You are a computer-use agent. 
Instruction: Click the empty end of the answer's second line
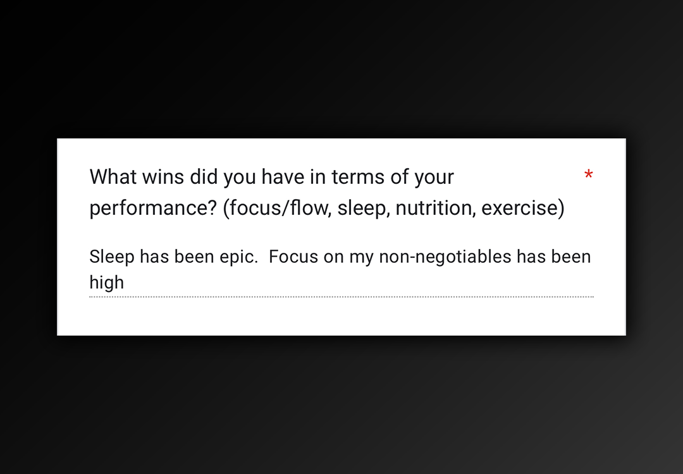379,282
